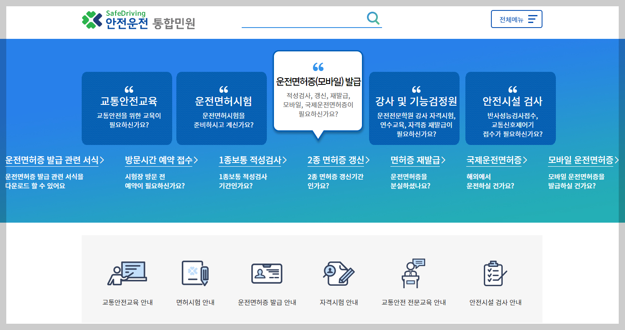Open the 면허증 재발급 link
Viewport: 625px width, 330px height.
[419, 159]
